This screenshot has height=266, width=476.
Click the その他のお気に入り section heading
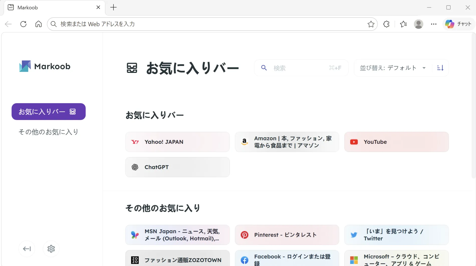point(163,208)
